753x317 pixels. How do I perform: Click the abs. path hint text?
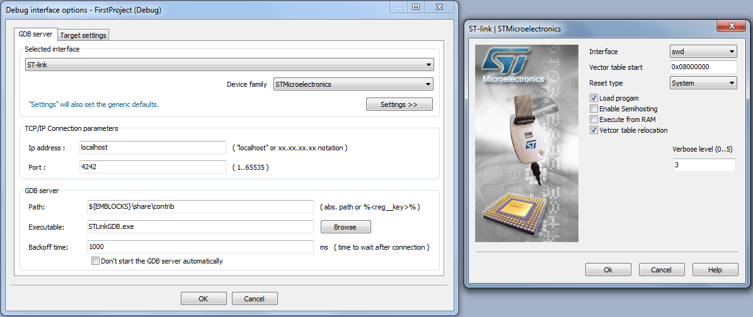tap(370, 207)
